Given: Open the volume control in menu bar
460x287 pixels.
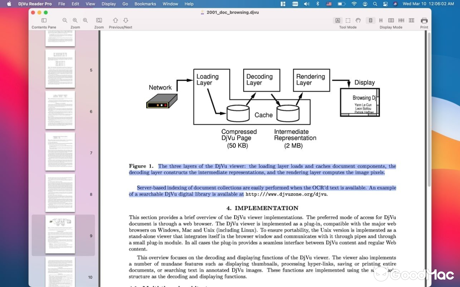Looking at the screenshot, I should click(307, 4).
